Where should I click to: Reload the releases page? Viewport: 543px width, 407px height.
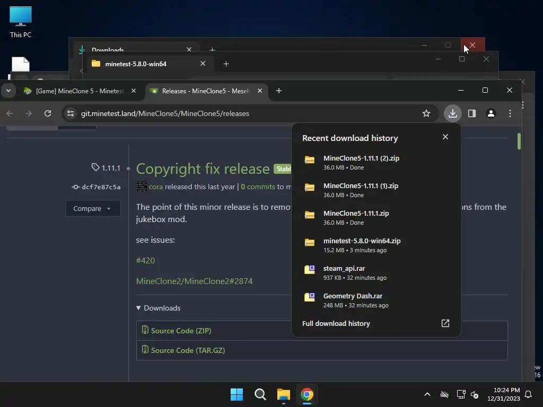pos(48,113)
